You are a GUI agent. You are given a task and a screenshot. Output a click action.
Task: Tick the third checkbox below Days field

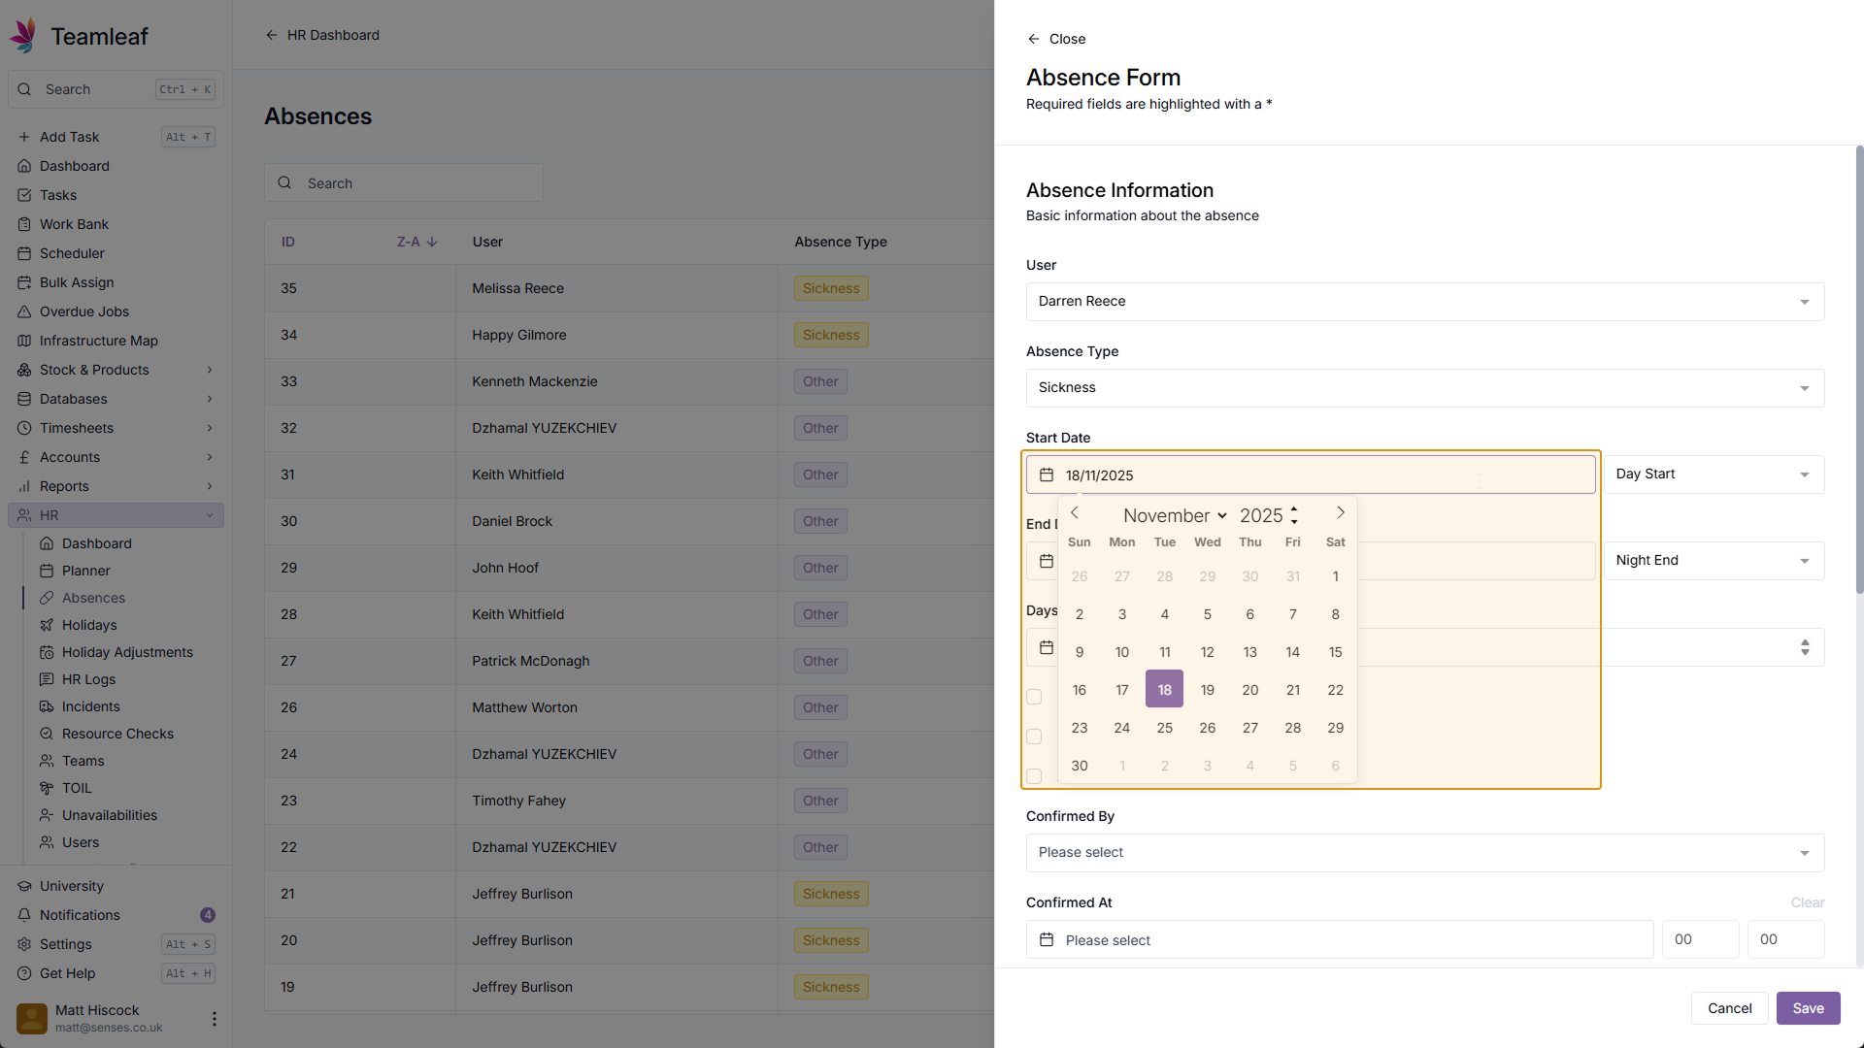pos(1034,776)
